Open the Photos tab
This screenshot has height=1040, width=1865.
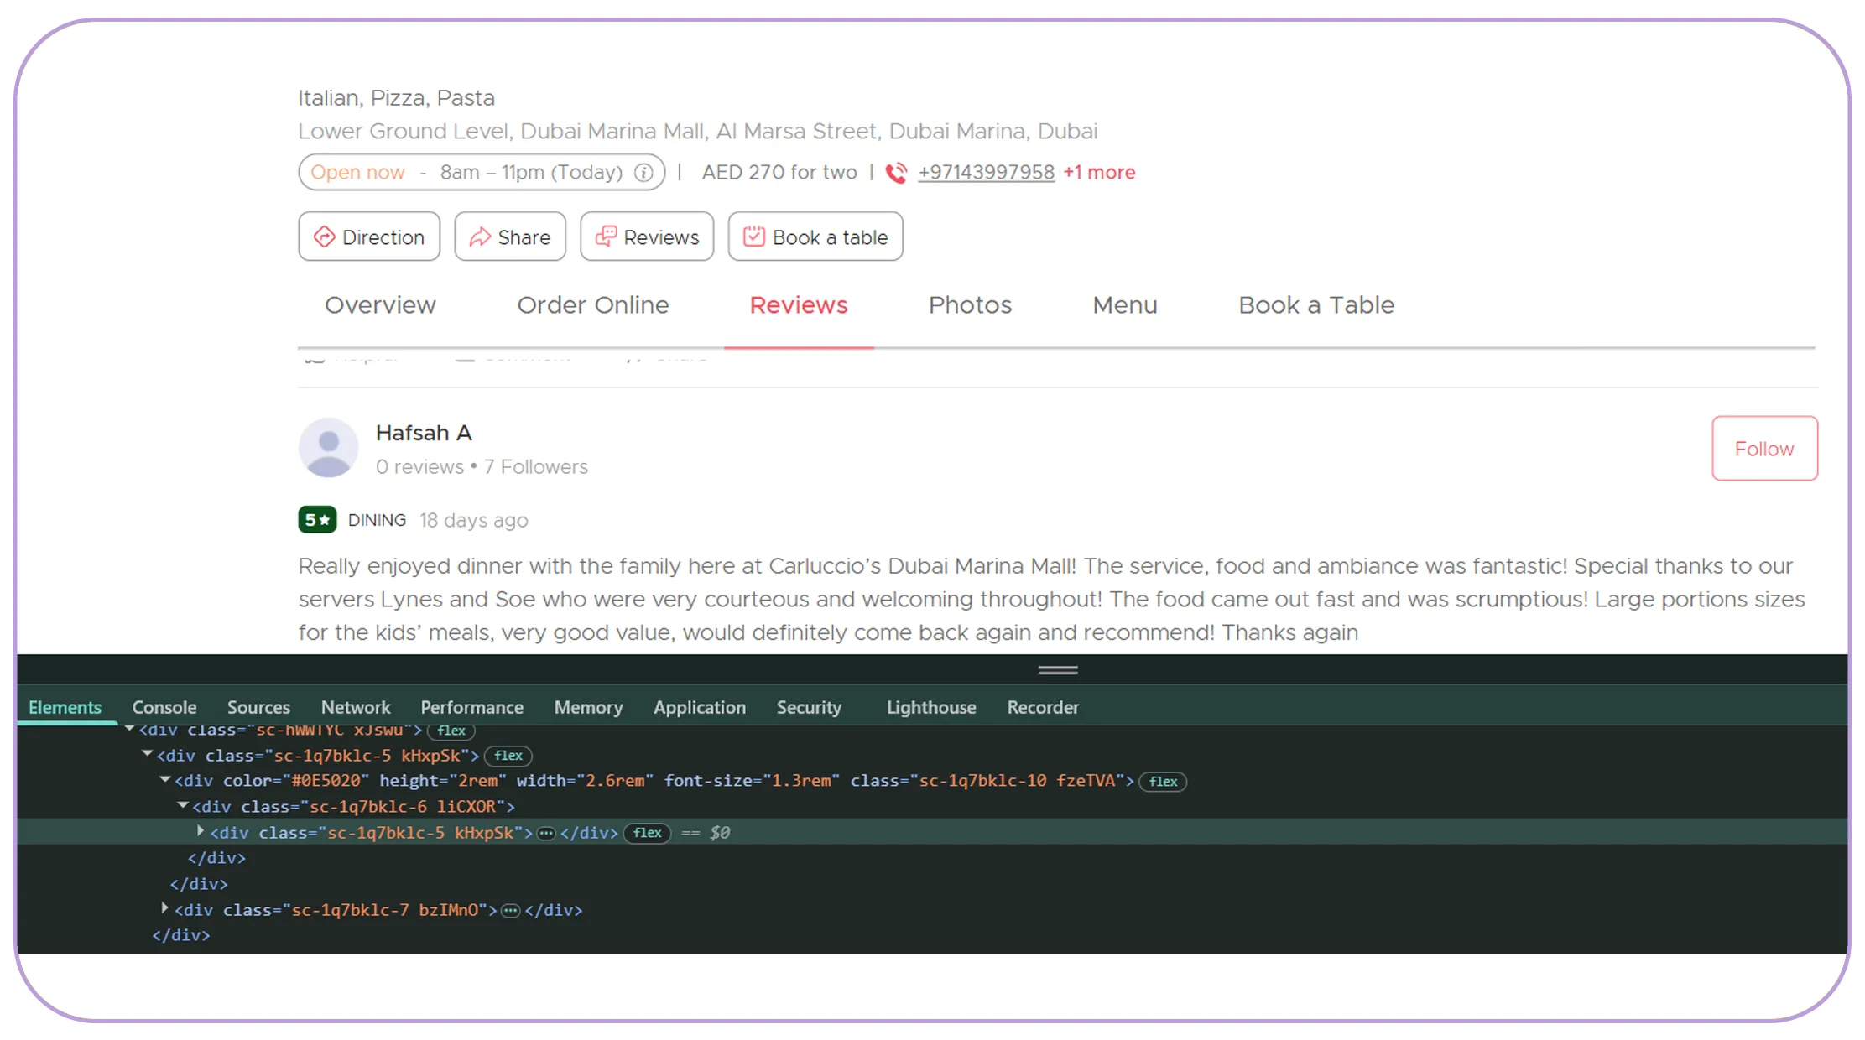(x=970, y=305)
